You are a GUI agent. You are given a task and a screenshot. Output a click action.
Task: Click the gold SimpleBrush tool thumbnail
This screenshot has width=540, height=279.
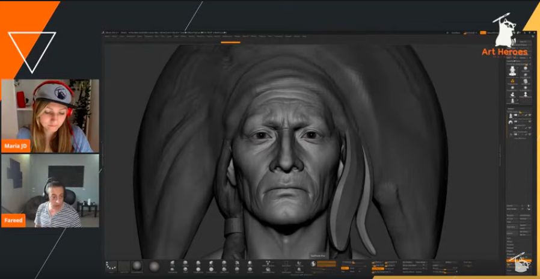coord(512,81)
